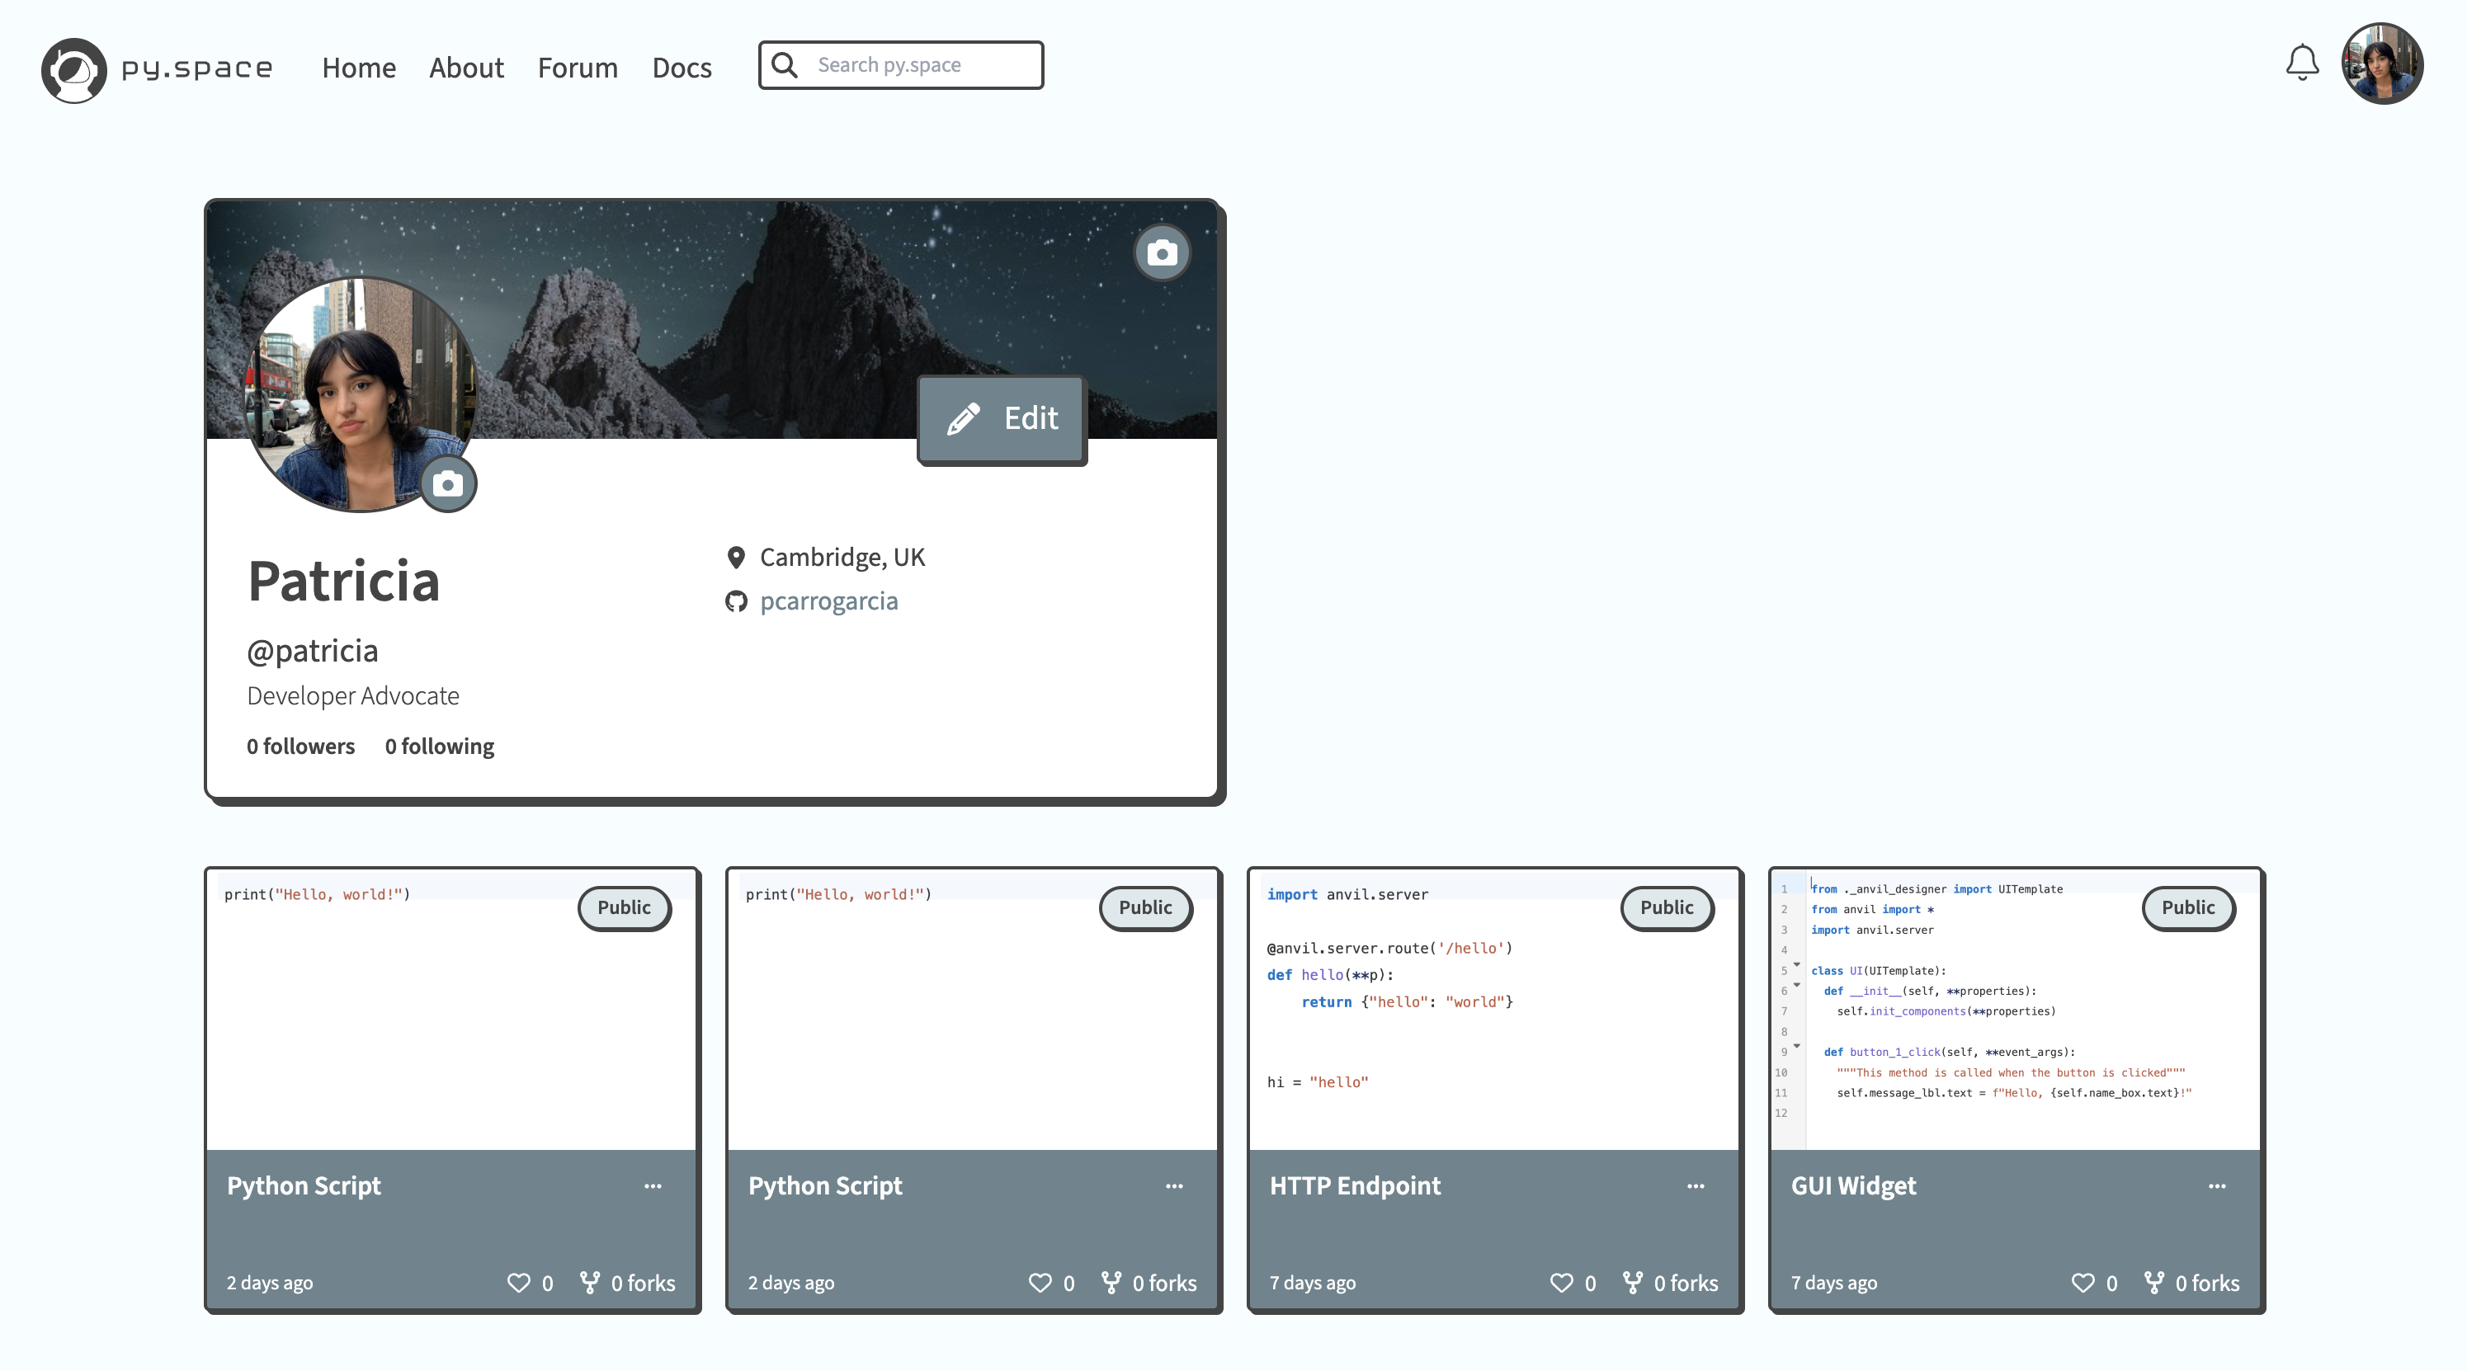Image resolution: width=2467 pixels, height=1371 pixels.
Task: Like the first Python Script card
Action: (x=518, y=1283)
